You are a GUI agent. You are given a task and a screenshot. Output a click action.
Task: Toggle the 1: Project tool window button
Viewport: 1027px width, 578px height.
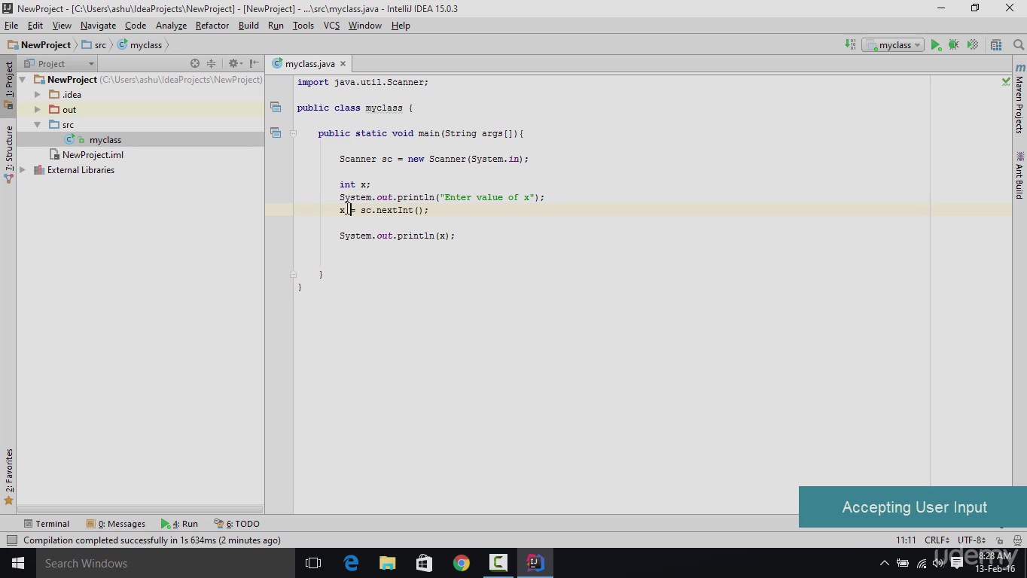[9, 84]
